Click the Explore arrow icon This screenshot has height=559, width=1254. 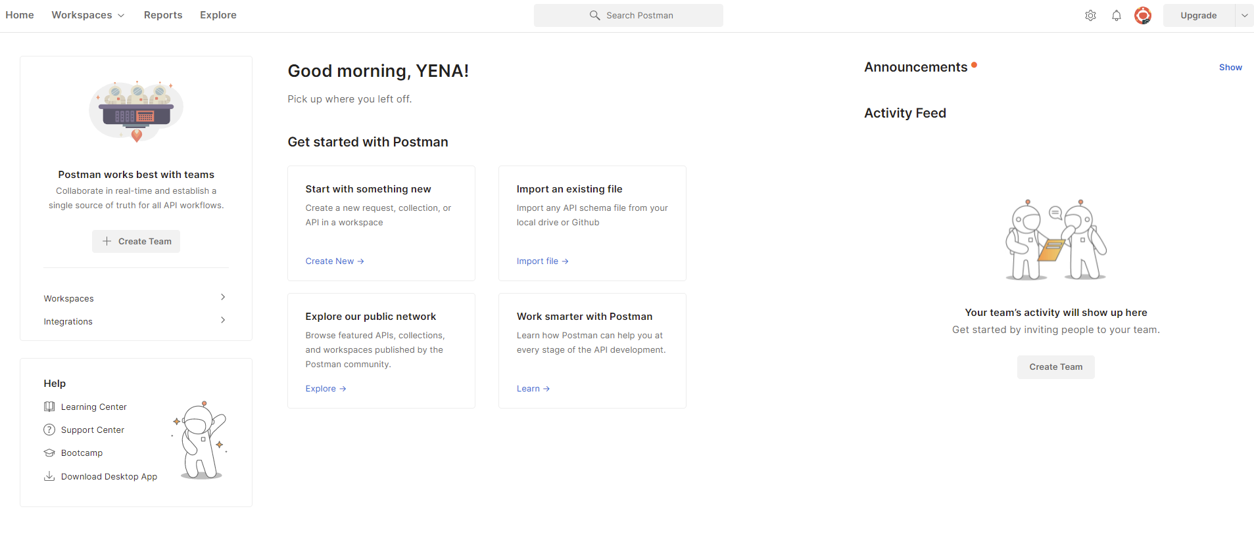343,389
